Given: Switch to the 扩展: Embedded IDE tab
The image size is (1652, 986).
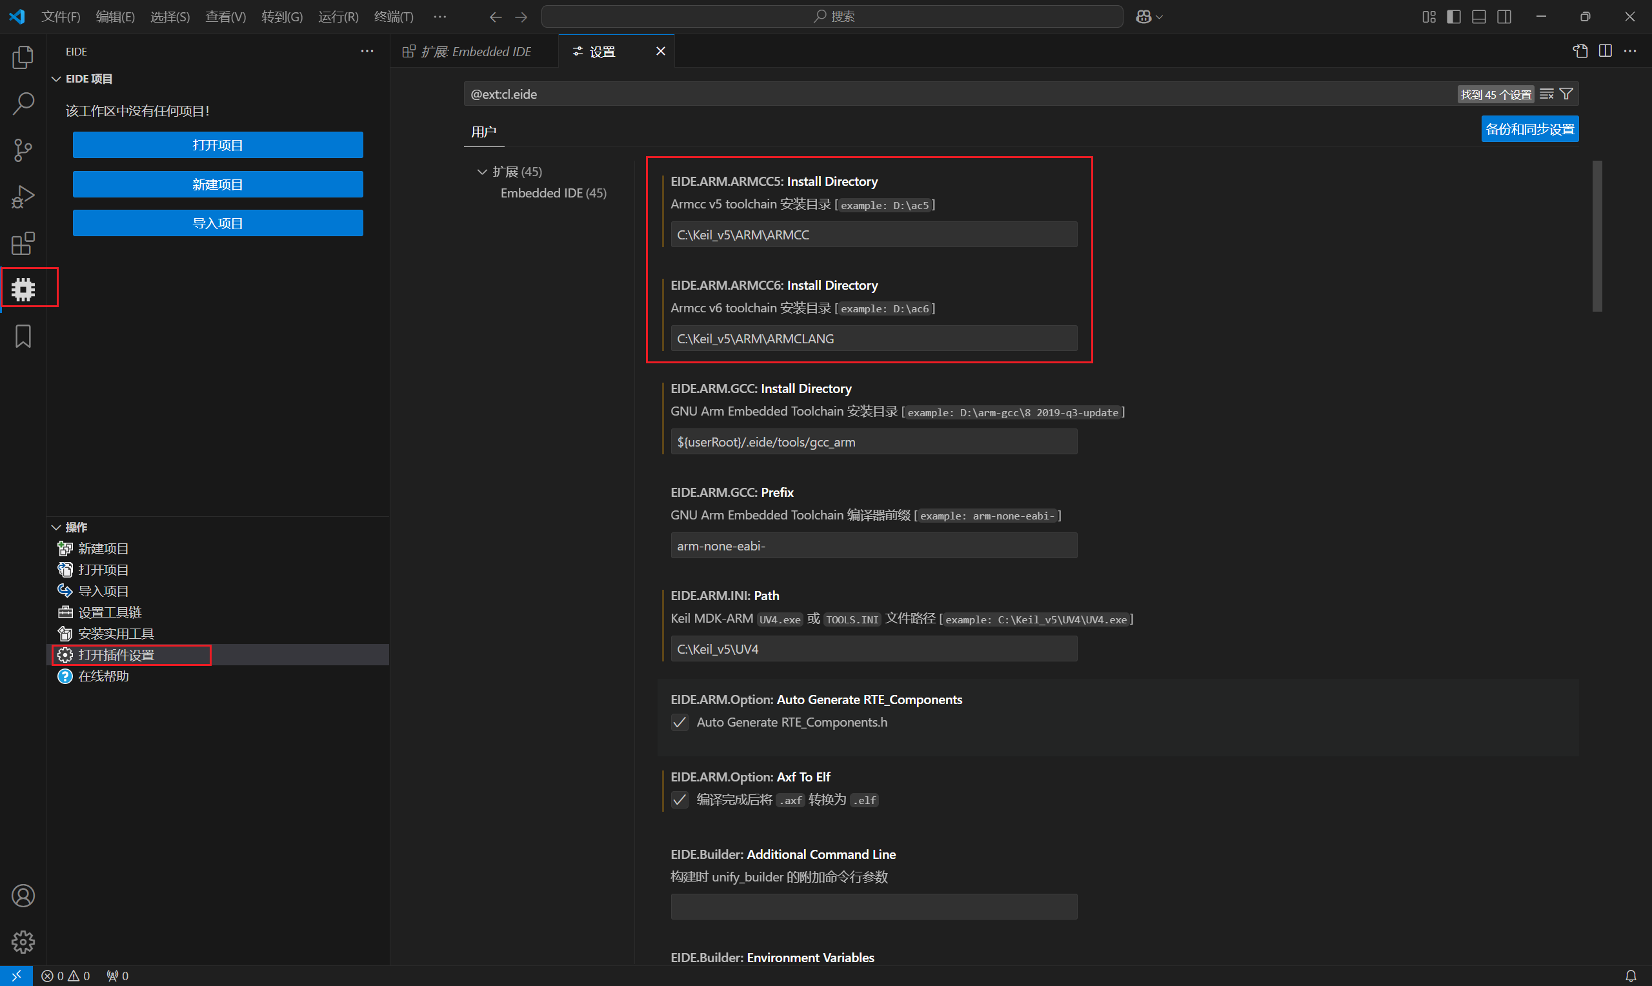Looking at the screenshot, I should tap(476, 52).
